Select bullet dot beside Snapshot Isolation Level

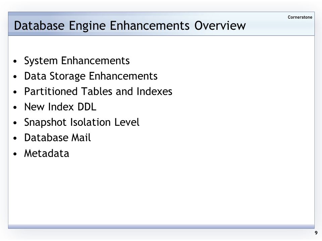pos(15,123)
